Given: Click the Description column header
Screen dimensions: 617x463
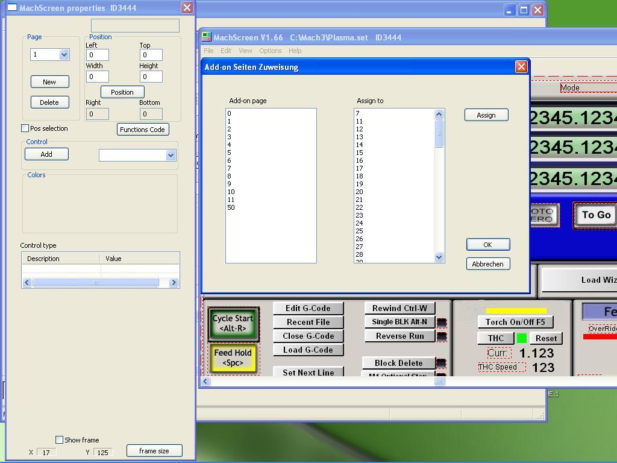Looking at the screenshot, I should tap(61, 259).
